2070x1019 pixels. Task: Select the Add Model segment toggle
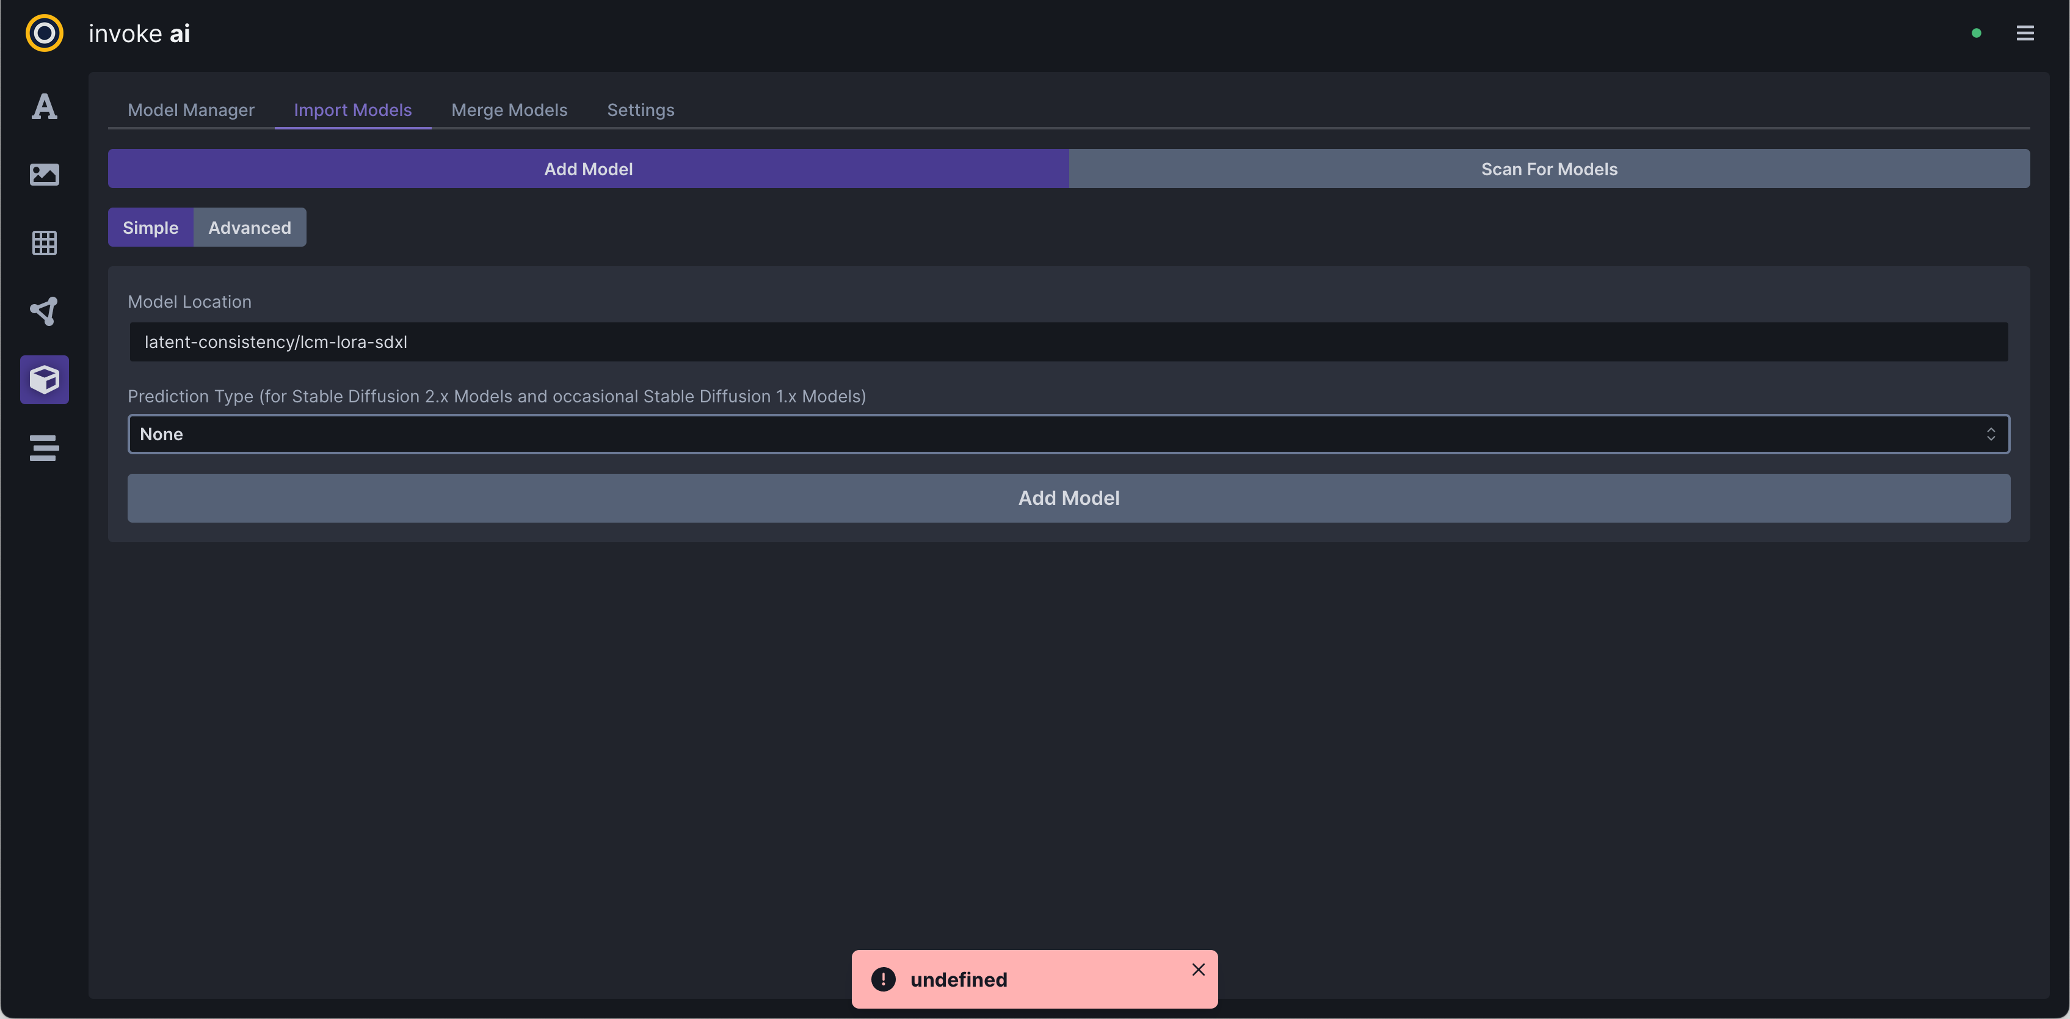(x=588, y=169)
